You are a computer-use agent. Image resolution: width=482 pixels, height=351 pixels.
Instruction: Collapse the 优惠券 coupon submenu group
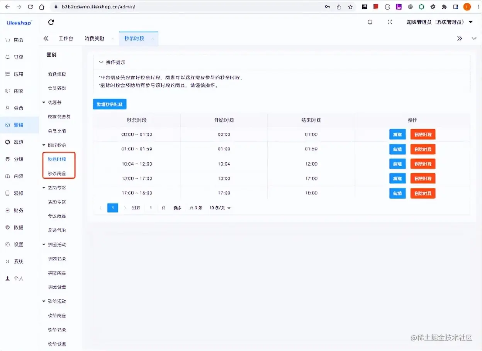pos(52,102)
